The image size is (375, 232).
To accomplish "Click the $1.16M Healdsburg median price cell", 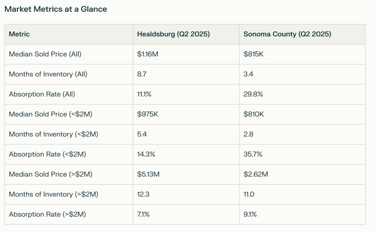I will click(x=148, y=54).
